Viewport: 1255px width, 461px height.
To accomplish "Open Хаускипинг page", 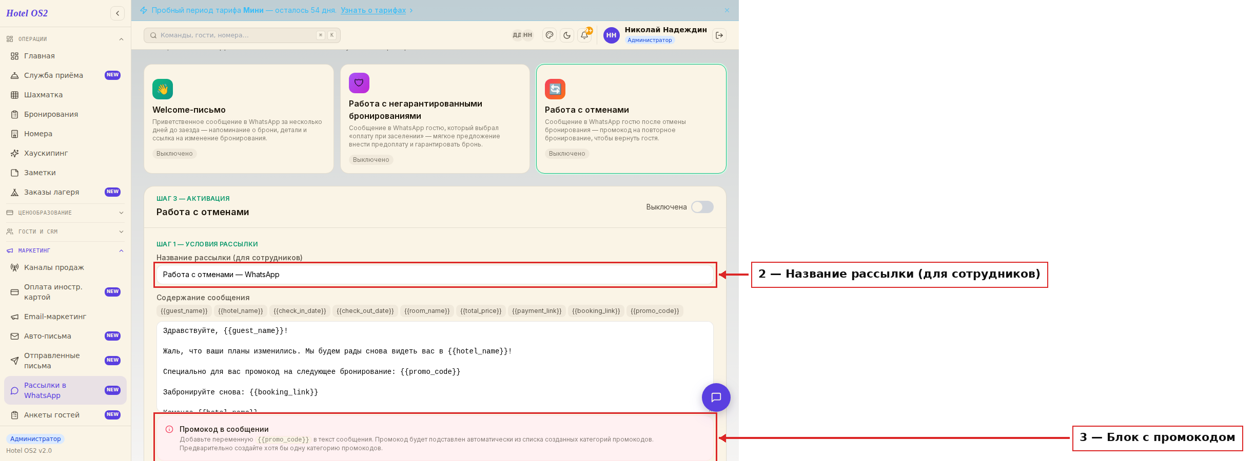I will [65, 153].
